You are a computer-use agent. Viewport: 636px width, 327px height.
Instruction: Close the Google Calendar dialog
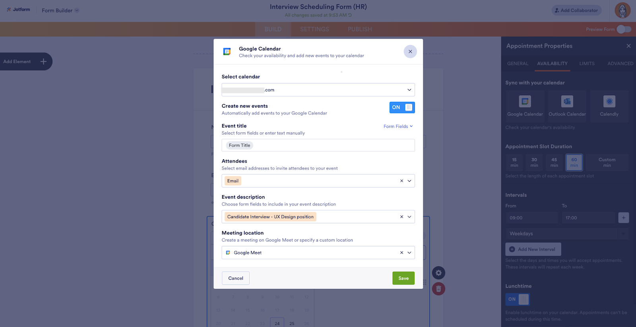410,52
